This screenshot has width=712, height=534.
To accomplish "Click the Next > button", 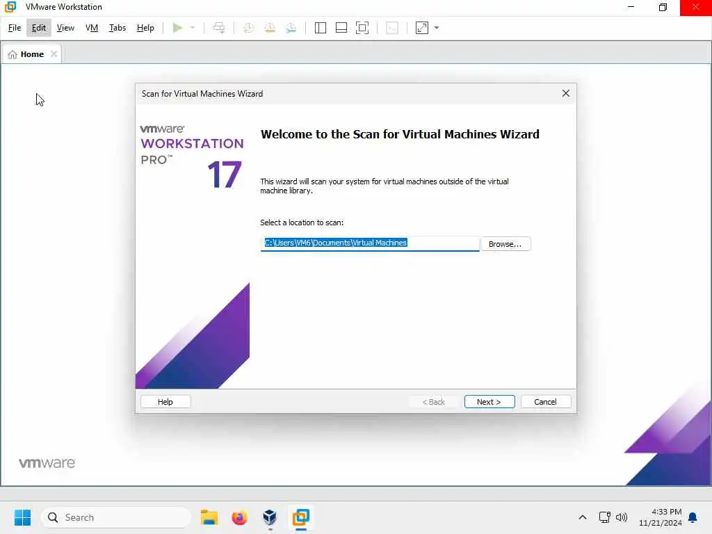I will click(489, 401).
